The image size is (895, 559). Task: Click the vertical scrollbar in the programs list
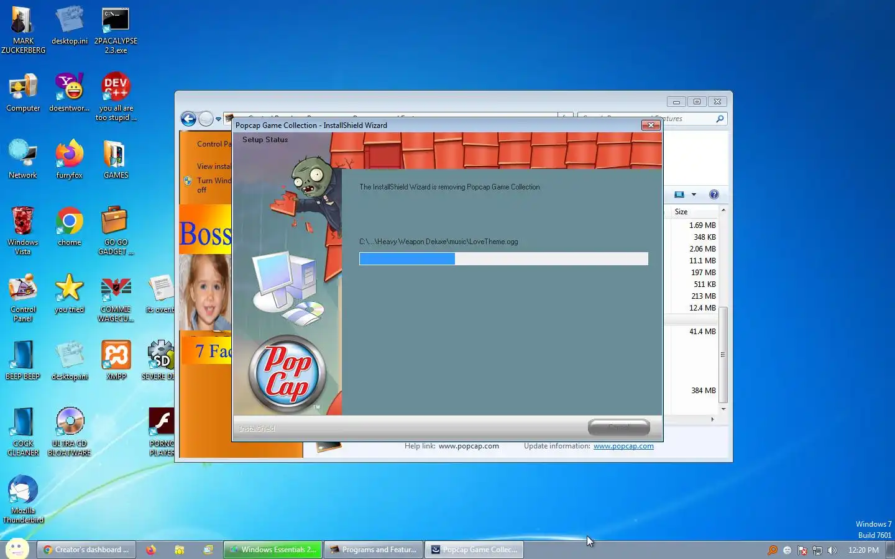[x=723, y=355]
